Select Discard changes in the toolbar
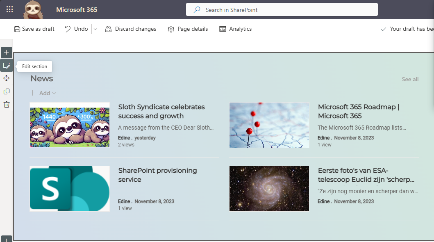434x242 pixels. pyautogui.click(x=131, y=29)
